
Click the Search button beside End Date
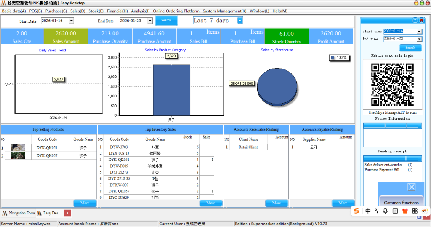click(166, 20)
